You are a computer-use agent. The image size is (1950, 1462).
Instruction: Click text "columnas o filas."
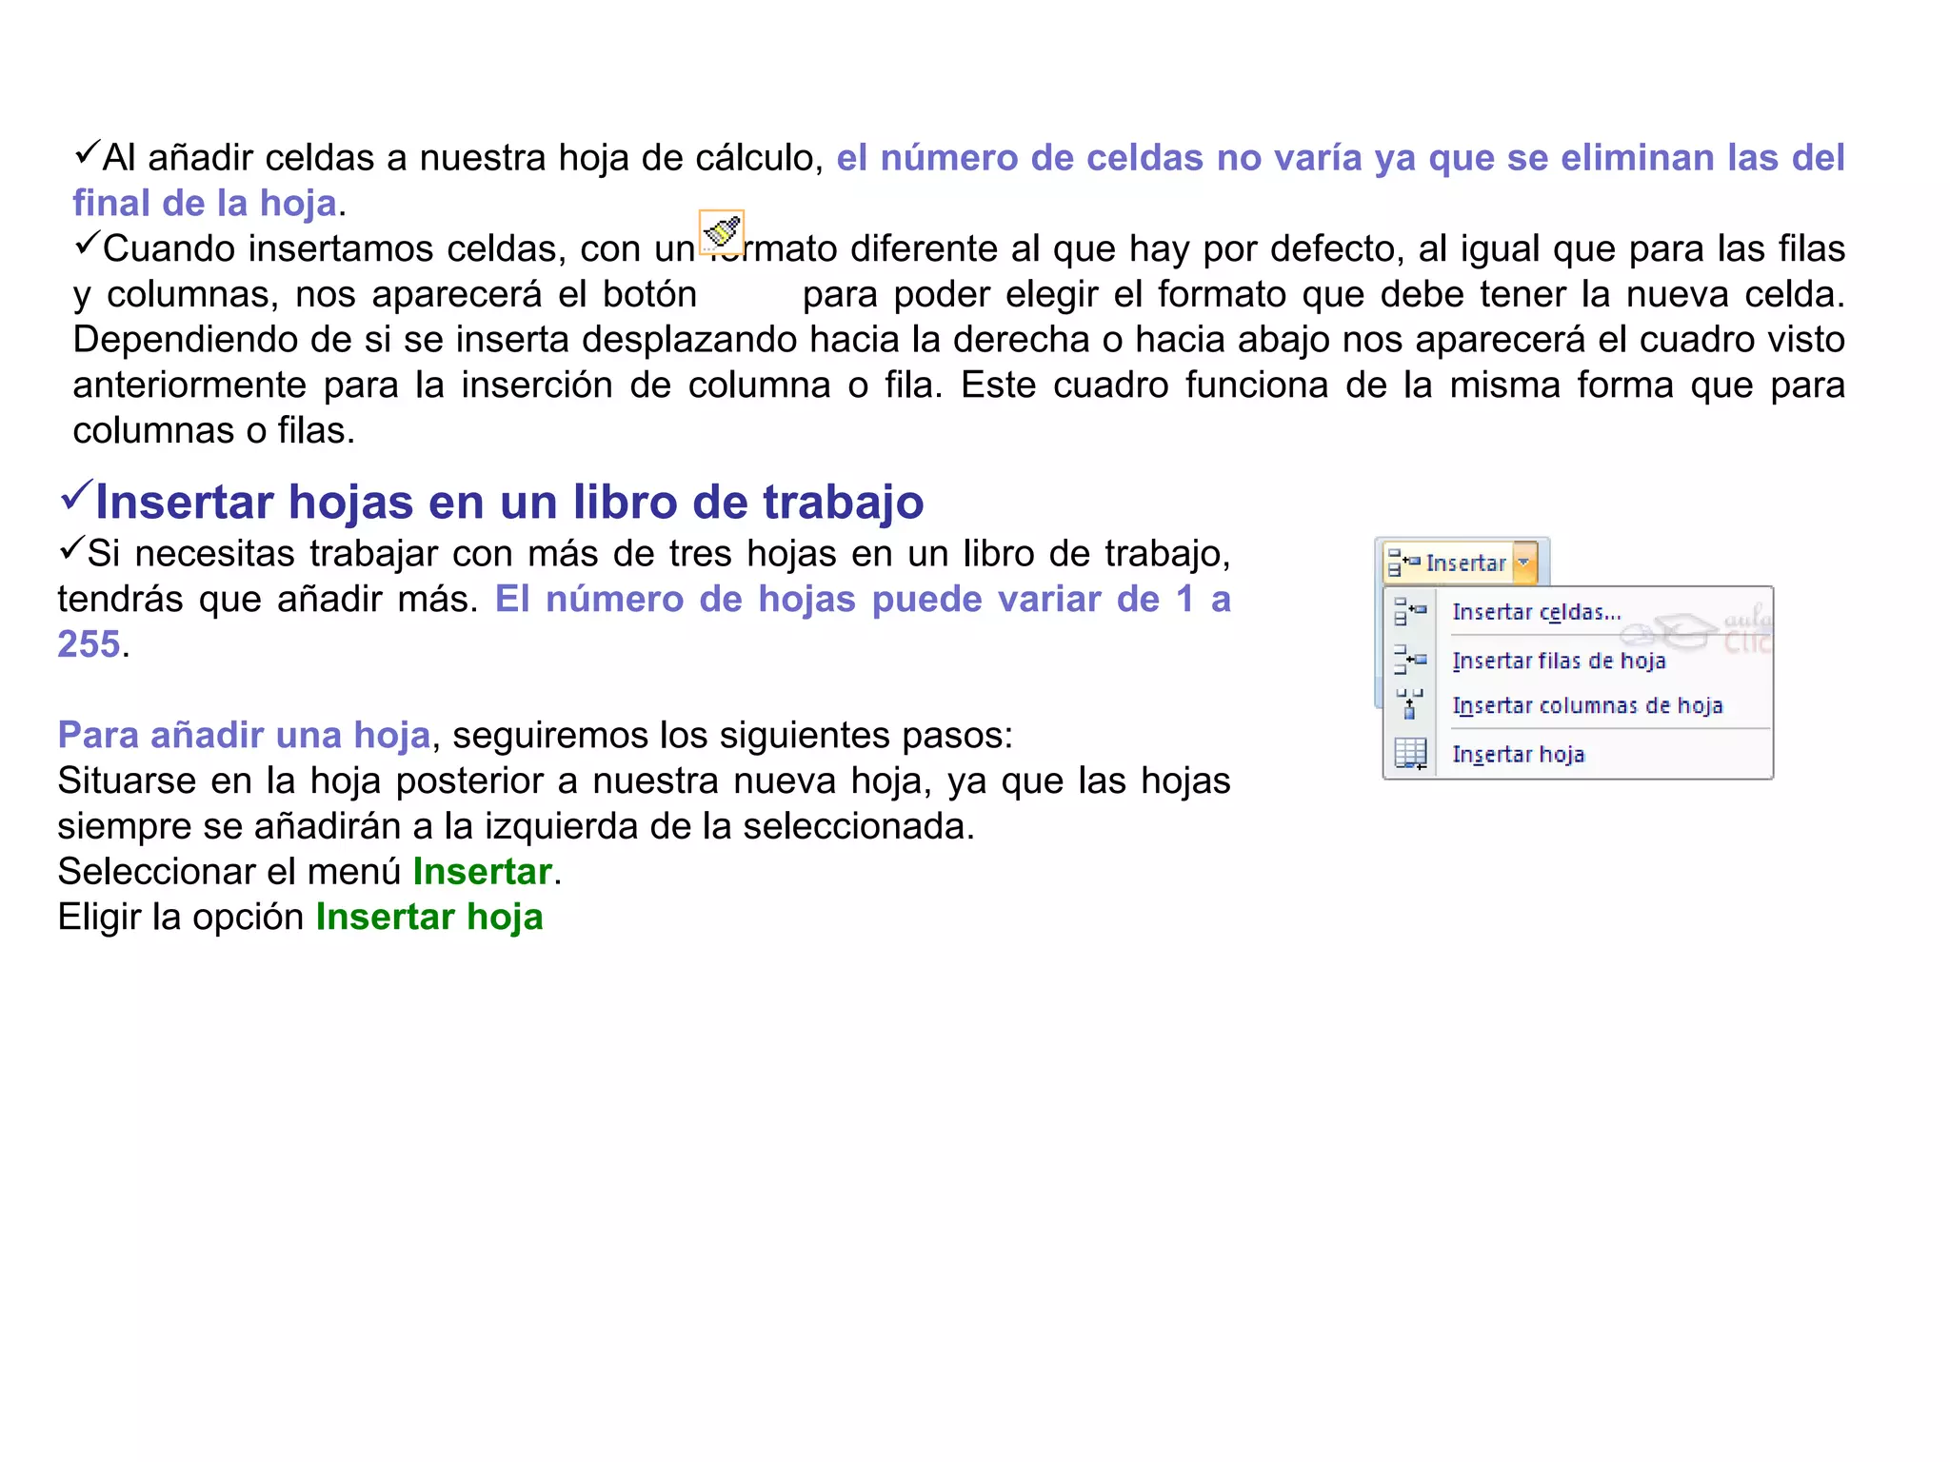pyautogui.click(x=214, y=430)
